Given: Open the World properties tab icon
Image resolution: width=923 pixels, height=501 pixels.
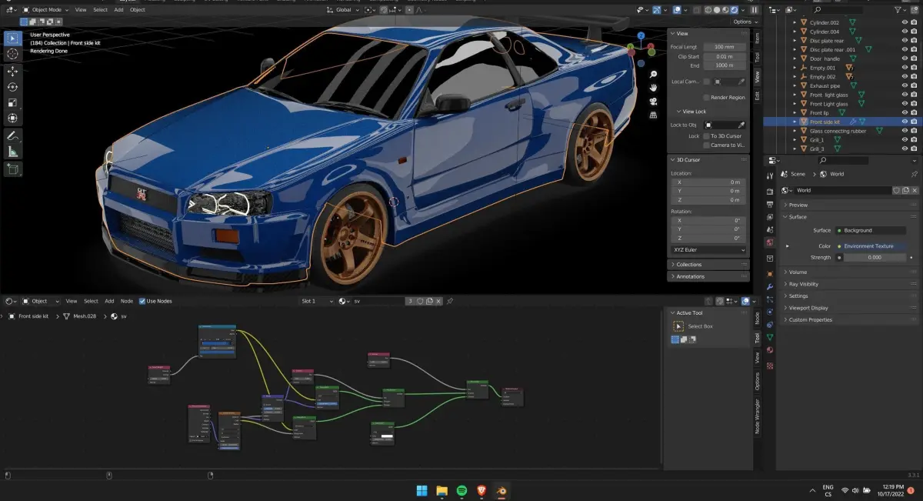Looking at the screenshot, I should coord(770,242).
